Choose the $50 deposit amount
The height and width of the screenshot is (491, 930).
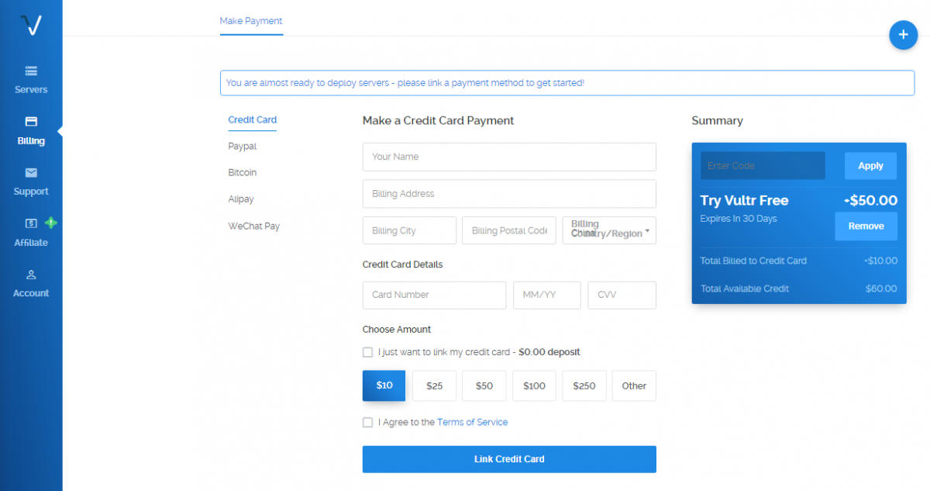pyautogui.click(x=484, y=386)
